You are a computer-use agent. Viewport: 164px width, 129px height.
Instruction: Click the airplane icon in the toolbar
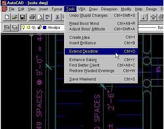[153, 17]
